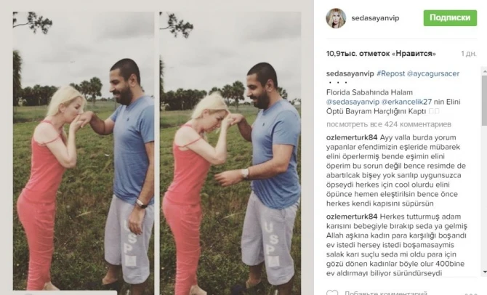The image size is (487, 295).
Task: Click the scrollbar down arrow
Action: (485, 272)
